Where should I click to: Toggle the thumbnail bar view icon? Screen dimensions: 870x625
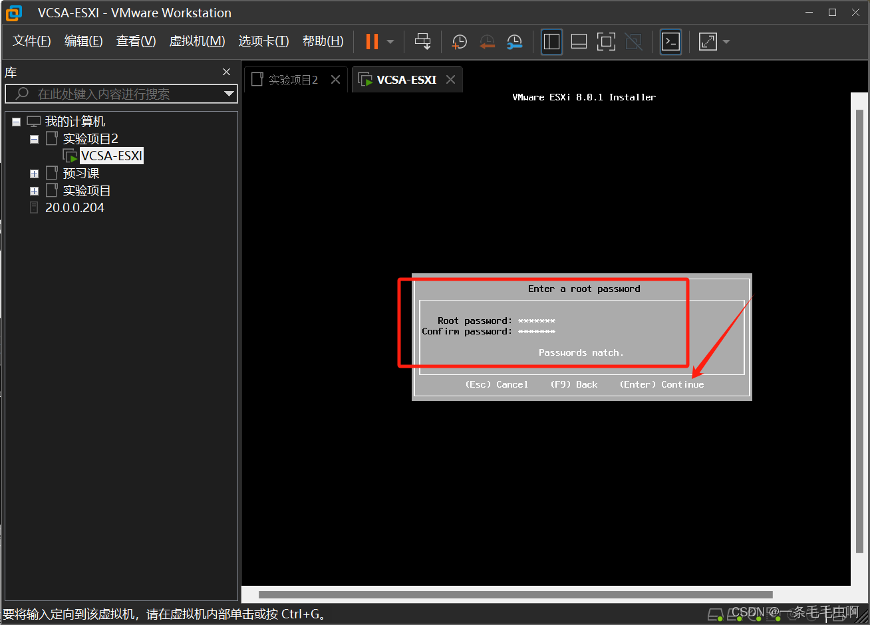click(579, 42)
